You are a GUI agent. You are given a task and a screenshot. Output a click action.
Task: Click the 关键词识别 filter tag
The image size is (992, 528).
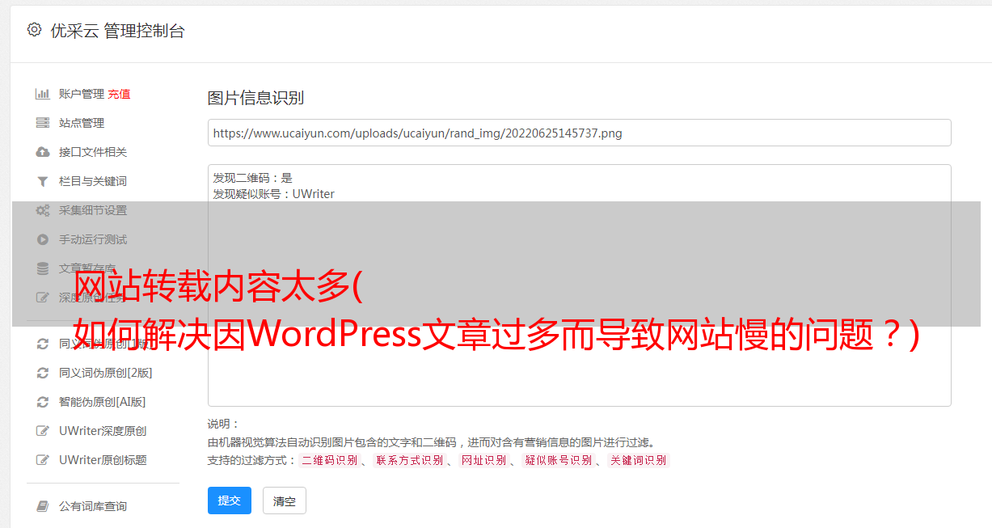tap(639, 460)
